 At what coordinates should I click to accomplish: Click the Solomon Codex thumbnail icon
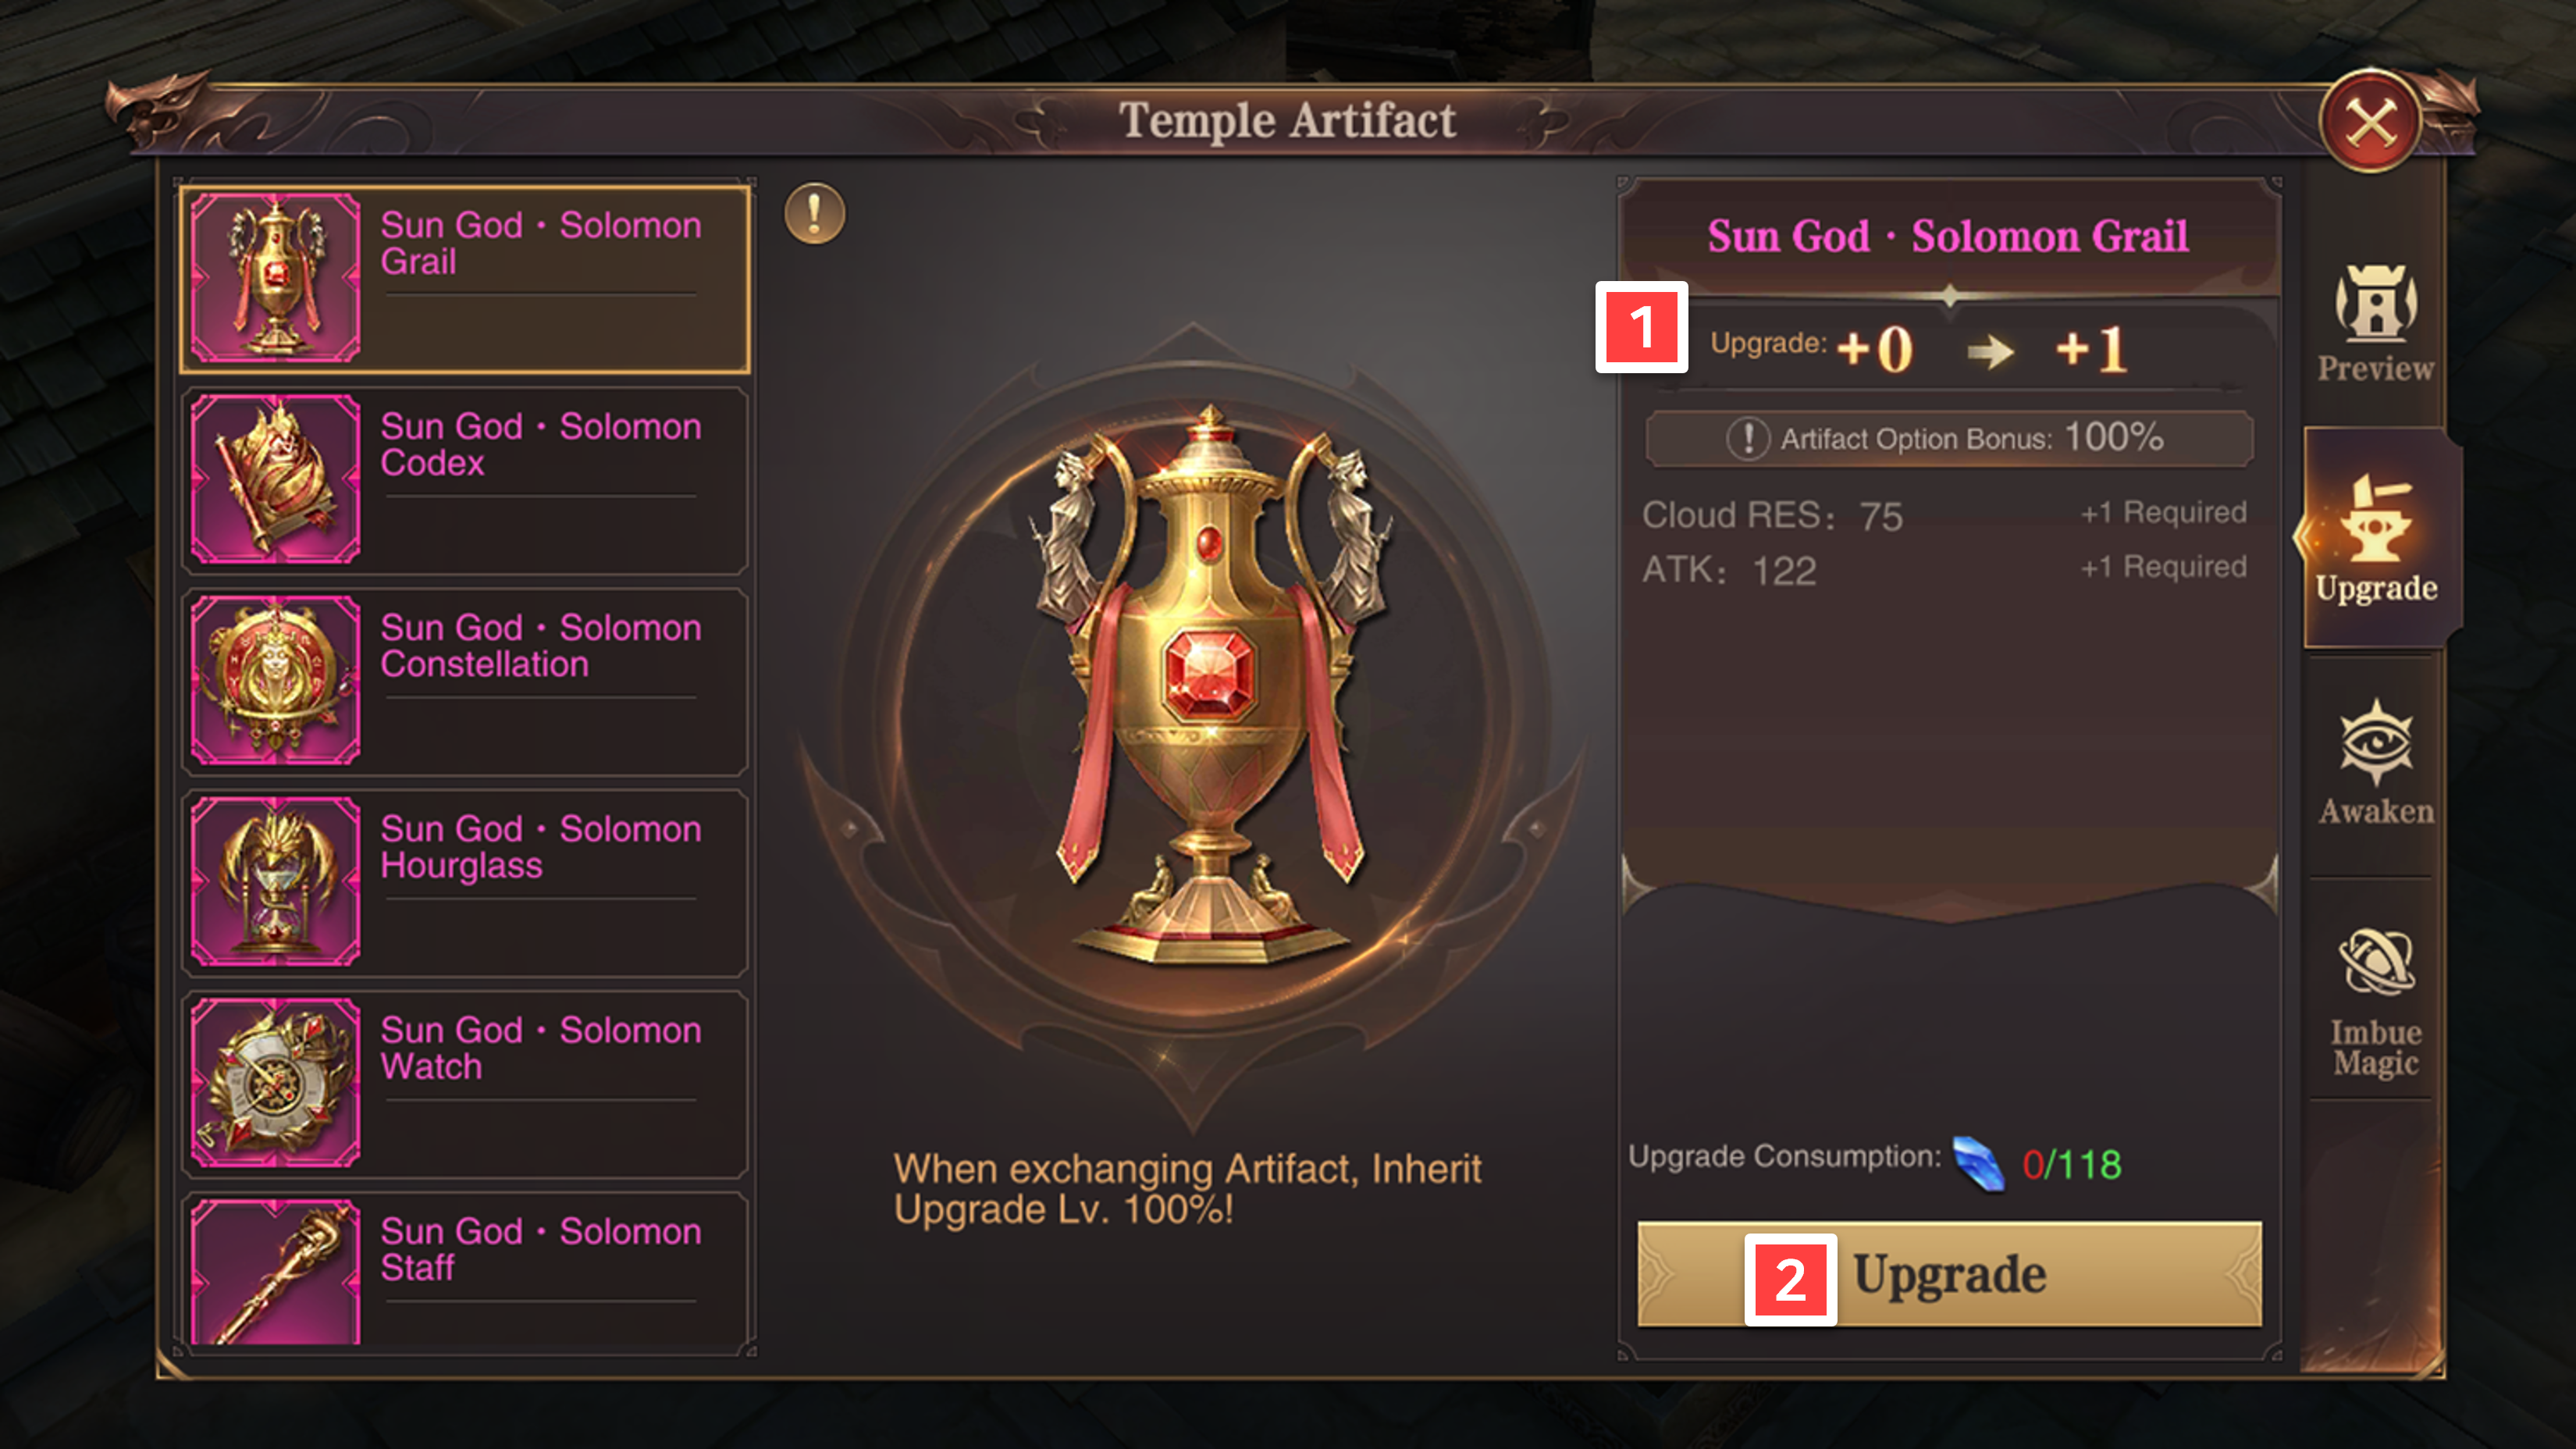point(275,479)
